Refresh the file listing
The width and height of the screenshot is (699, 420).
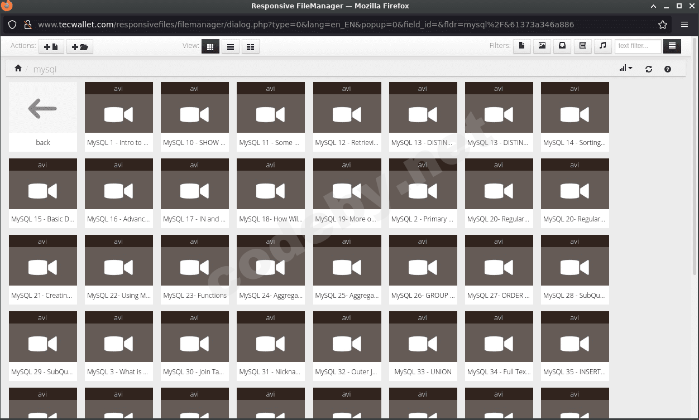pyautogui.click(x=649, y=69)
